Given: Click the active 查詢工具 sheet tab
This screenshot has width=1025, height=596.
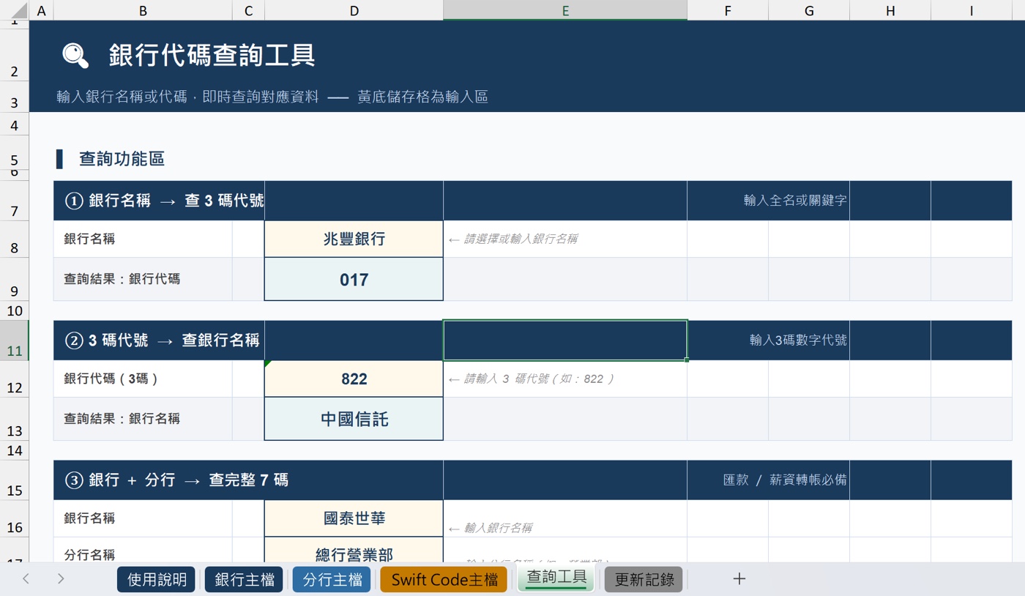Looking at the screenshot, I should [x=555, y=578].
